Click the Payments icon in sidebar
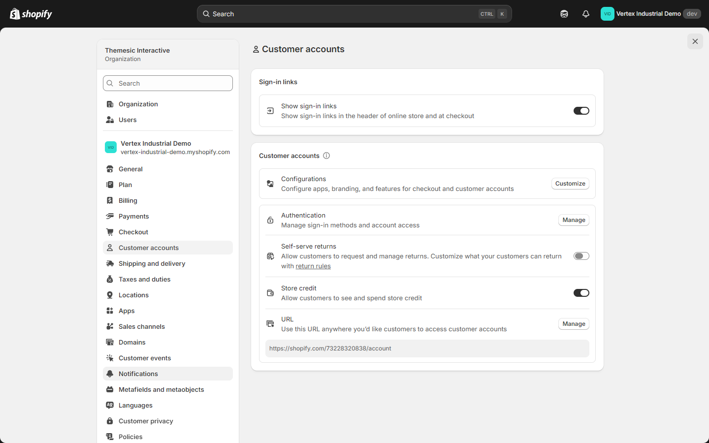Screen dimensions: 709x443 [110, 216]
